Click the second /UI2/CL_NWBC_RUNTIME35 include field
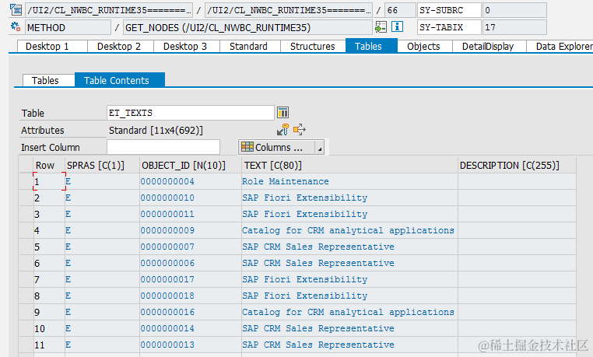The height and width of the screenshot is (357, 593). 289,10
